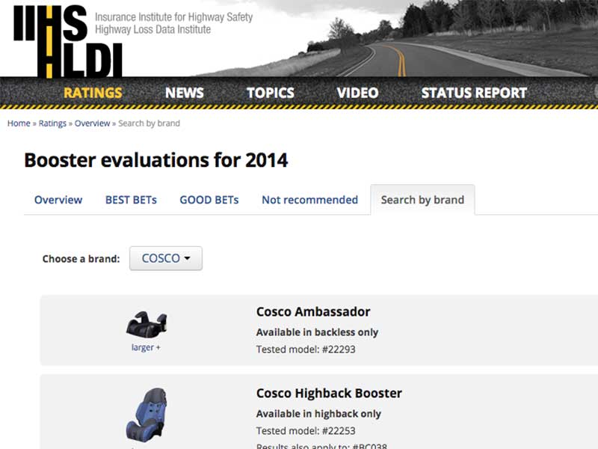Follow the Overview breadcrumb link
The height and width of the screenshot is (449, 598).
click(x=92, y=123)
